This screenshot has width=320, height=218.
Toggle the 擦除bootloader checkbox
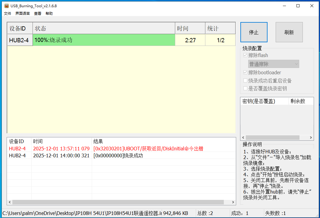246,72
